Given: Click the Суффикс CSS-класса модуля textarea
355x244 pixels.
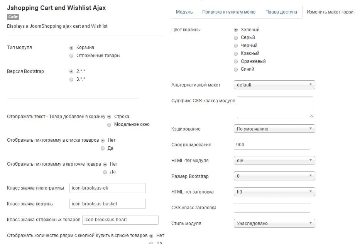Looking at the screenshot, I should pyautogui.click(x=275, y=107).
